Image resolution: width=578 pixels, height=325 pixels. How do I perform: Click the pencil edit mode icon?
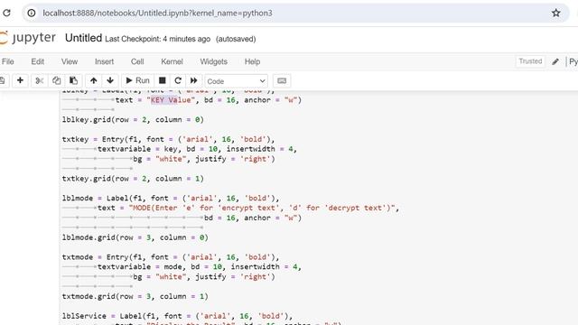pyautogui.click(x=555, y=61)
